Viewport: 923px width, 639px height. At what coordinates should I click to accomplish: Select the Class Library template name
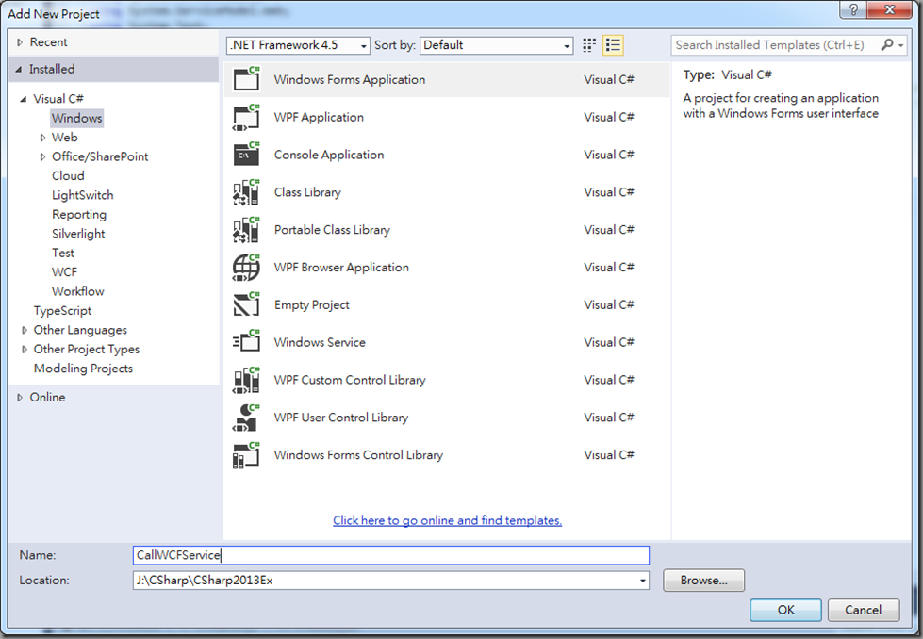click(307, 192)
